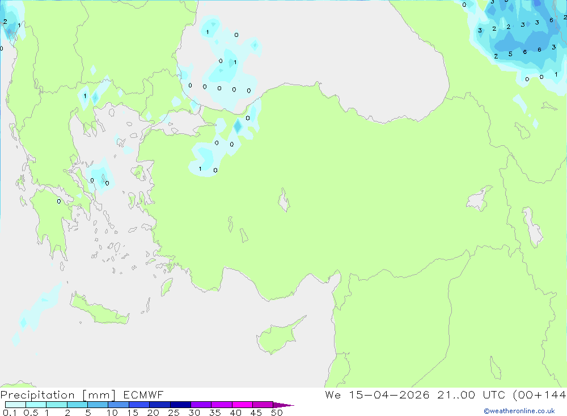Click the legend value '25'
The height and width of the screenshot is (416, 567).
pos(174,413)
